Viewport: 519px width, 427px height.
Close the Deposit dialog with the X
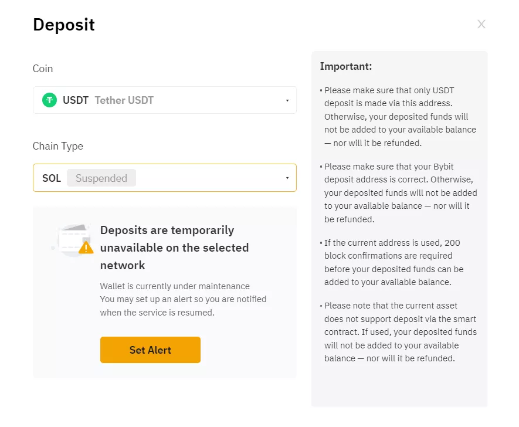[x=481, y=23]
